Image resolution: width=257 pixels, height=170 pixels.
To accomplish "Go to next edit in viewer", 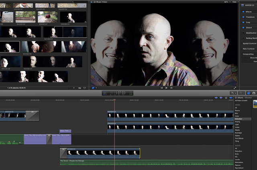I will point(171,88).
